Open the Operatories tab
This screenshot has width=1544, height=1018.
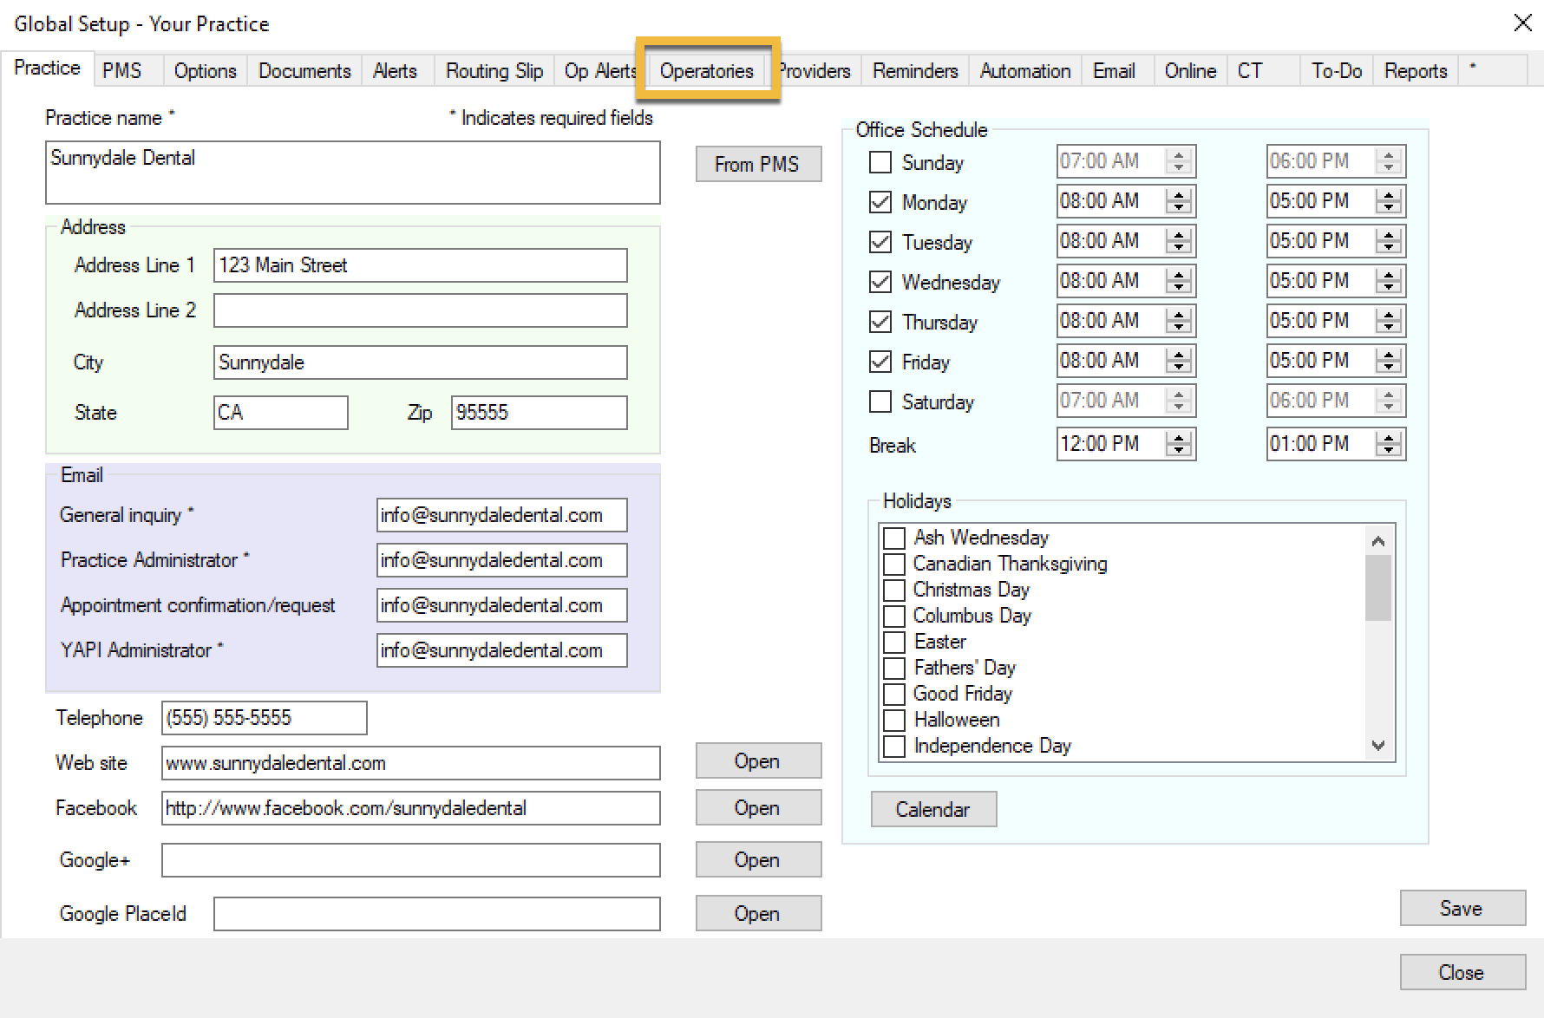tap(706, 71)
